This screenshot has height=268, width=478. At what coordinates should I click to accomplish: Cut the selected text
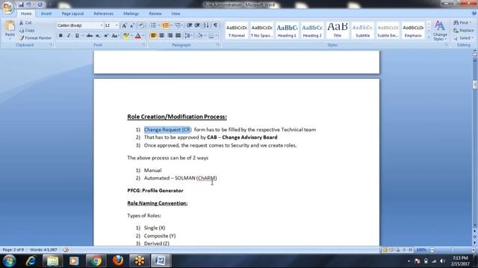tap(25, 23)
